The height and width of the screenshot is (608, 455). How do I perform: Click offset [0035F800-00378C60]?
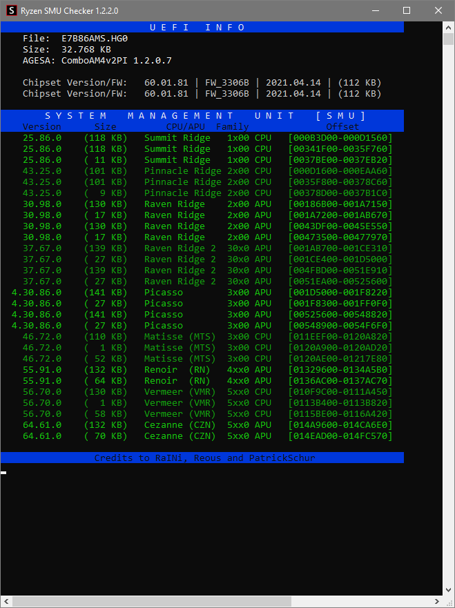[x=340, y=182]
